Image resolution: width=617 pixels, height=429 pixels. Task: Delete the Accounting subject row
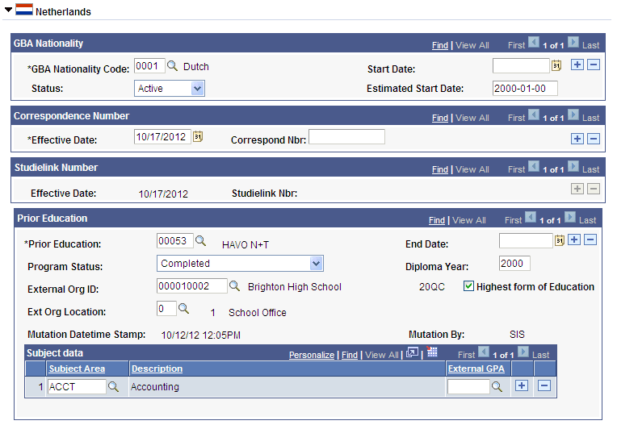click(x=544, y=385)
